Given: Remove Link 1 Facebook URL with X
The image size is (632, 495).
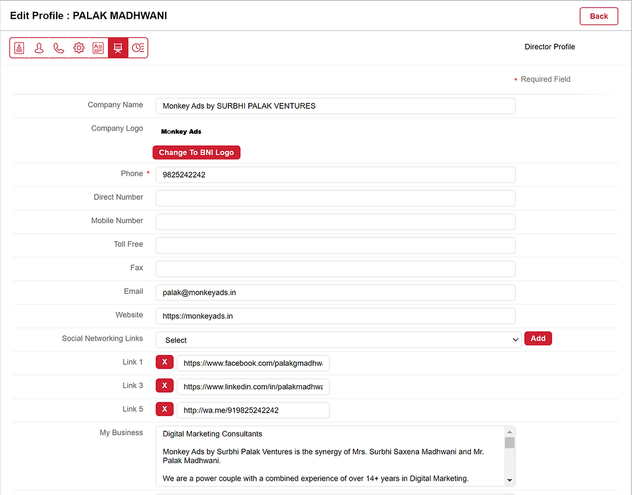Looking at the screenshot, I should tap(165, 362).
